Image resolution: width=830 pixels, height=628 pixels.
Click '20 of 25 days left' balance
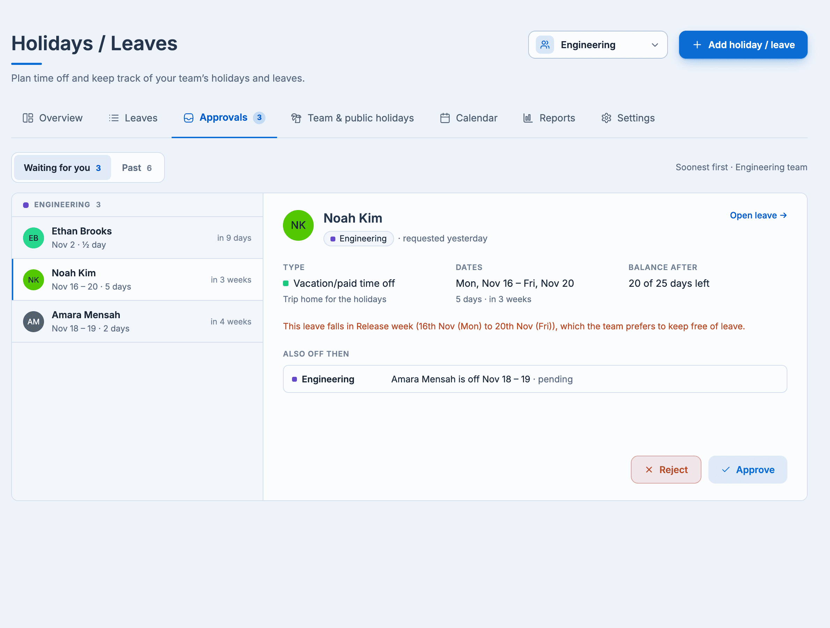(669, 283)
